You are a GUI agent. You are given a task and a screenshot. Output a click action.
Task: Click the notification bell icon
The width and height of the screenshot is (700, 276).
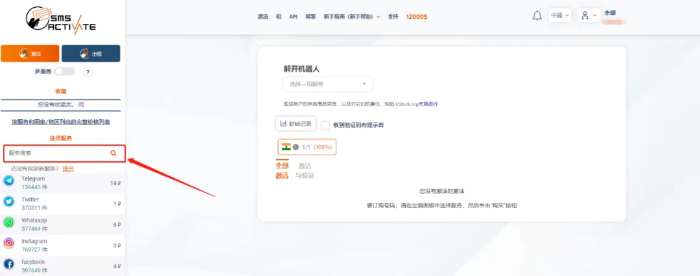pos(537,16)
